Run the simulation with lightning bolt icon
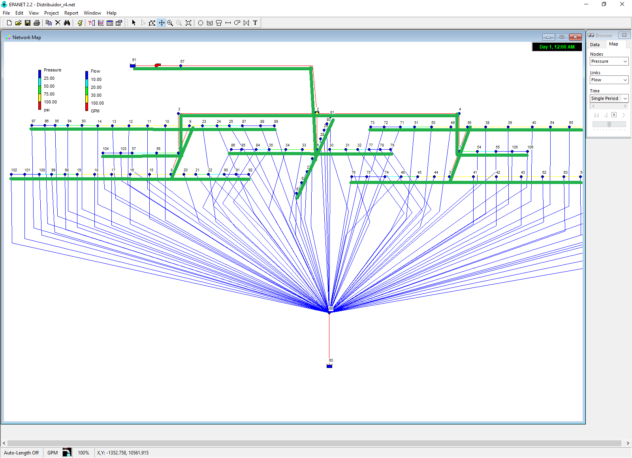Screen dimensions: 632x458 [x=80, y=23]
